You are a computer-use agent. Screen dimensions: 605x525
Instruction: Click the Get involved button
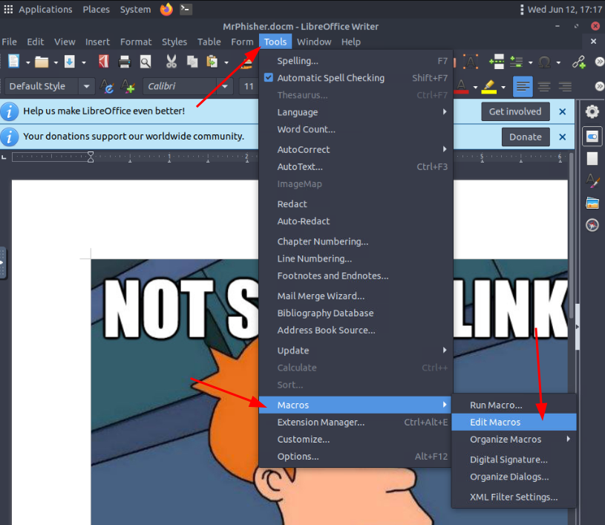515,112
